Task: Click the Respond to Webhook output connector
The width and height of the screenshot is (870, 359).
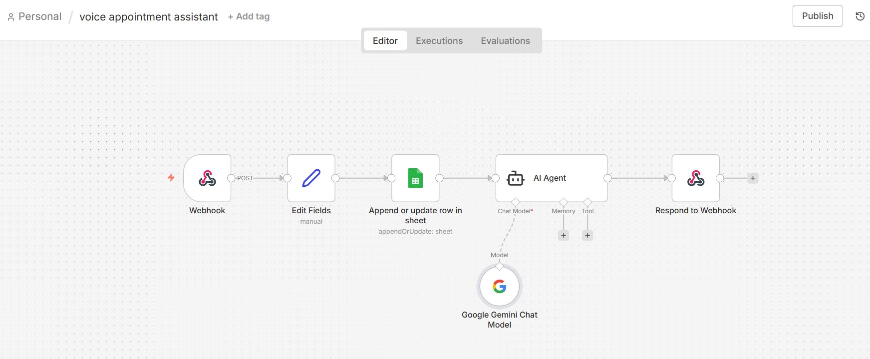Action: 720,178
